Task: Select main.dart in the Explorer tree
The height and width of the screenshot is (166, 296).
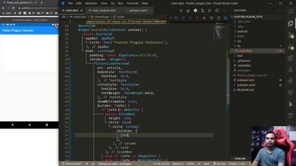Action: pyautogui.click(x=257, y=51)
